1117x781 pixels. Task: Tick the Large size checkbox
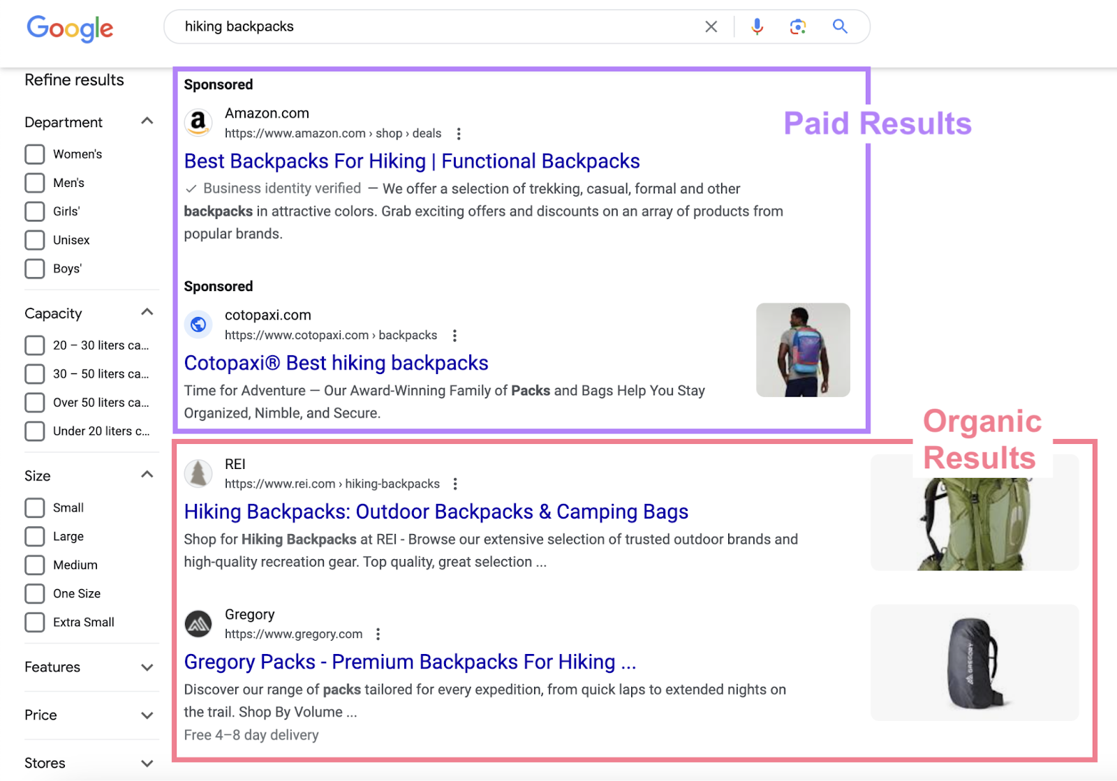tap(35, 536)
